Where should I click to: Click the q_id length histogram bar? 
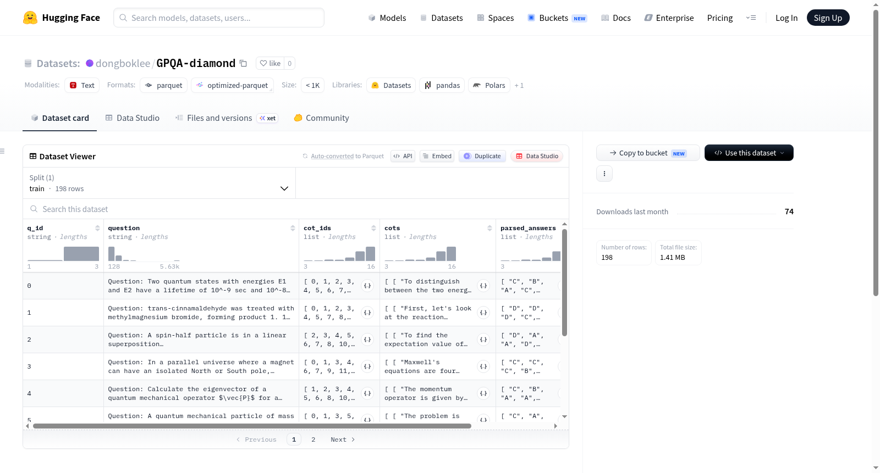(81, 254)
